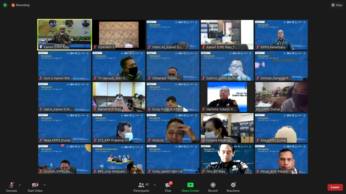Click the Record button icon

click(x=213, y=185)
